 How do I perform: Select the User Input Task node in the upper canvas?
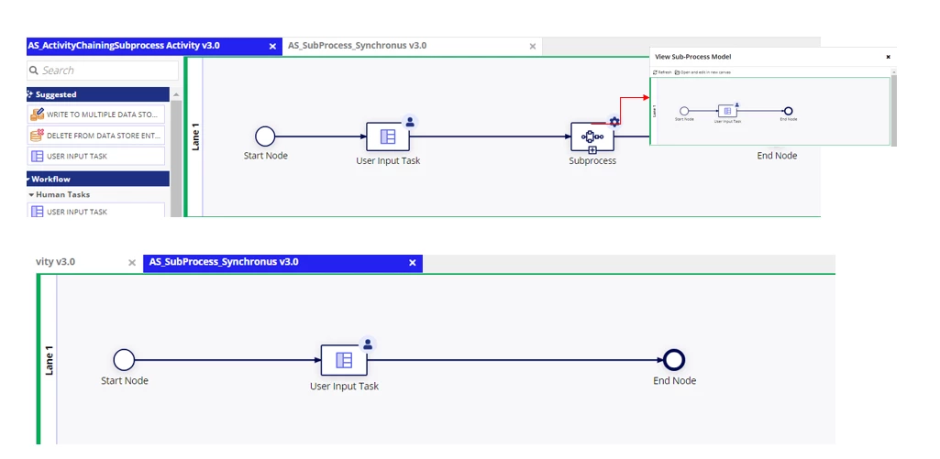(x=388, y=137)
